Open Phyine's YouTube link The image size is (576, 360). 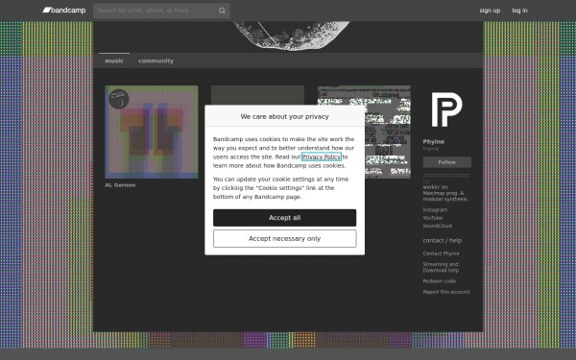[432, 218]
